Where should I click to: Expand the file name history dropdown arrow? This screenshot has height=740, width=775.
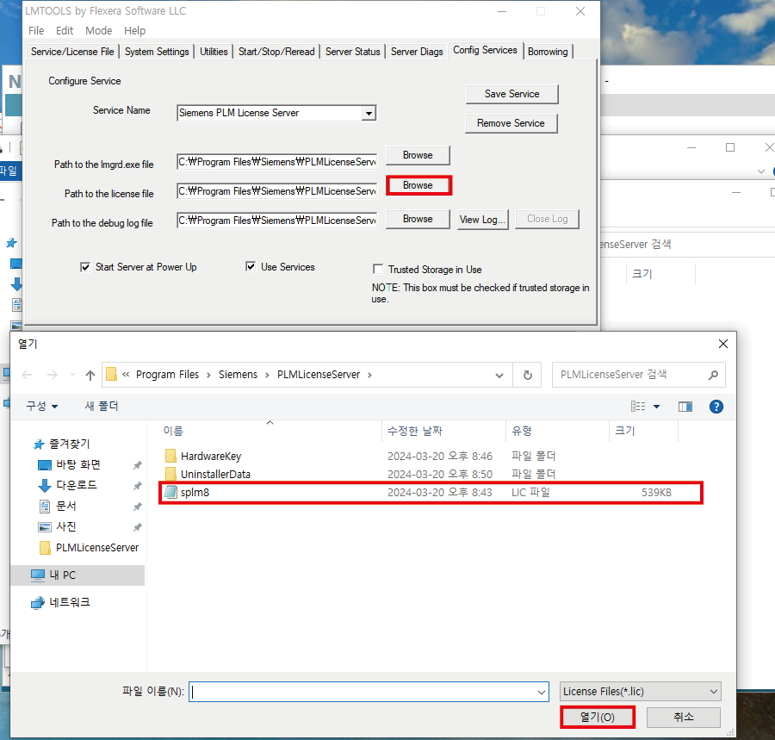pyautogui.click(x=542, y=692)
